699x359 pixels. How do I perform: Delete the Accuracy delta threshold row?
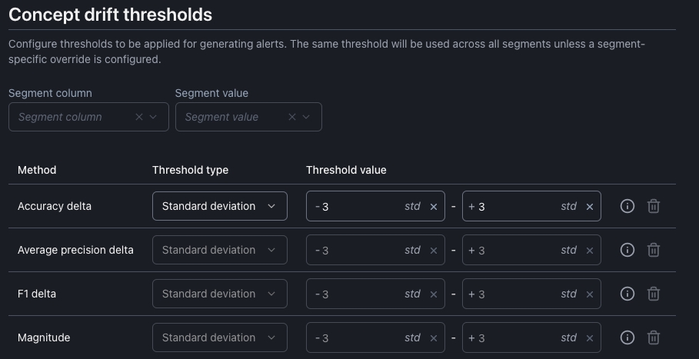tap(653, 206)
